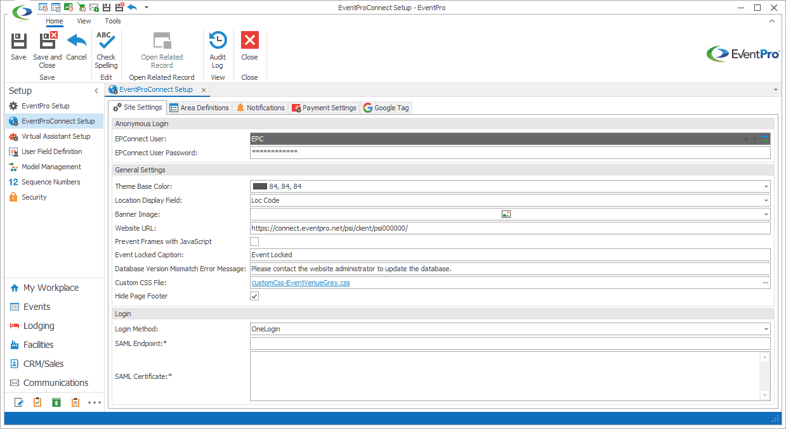Click the shopping cart quick access icon
Viewport: 786px width, 429px height.
point(81,8)
